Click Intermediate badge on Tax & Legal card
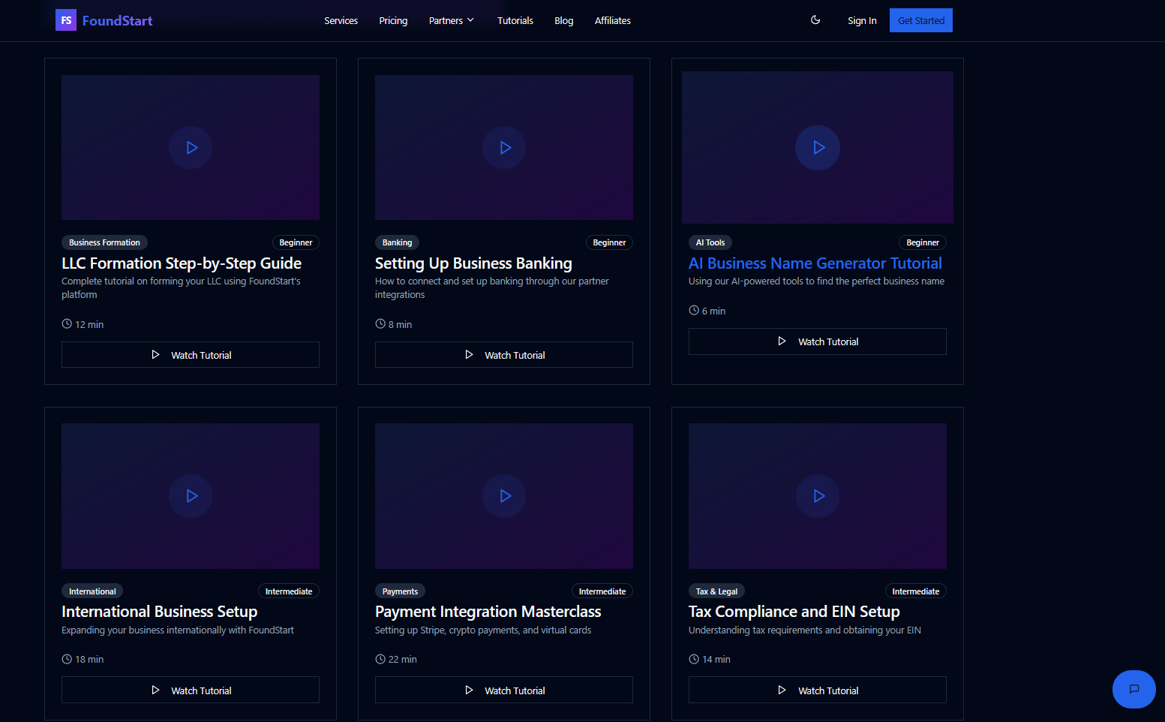The height and width of the screenshot is (722, 1165). coord(916,591)
